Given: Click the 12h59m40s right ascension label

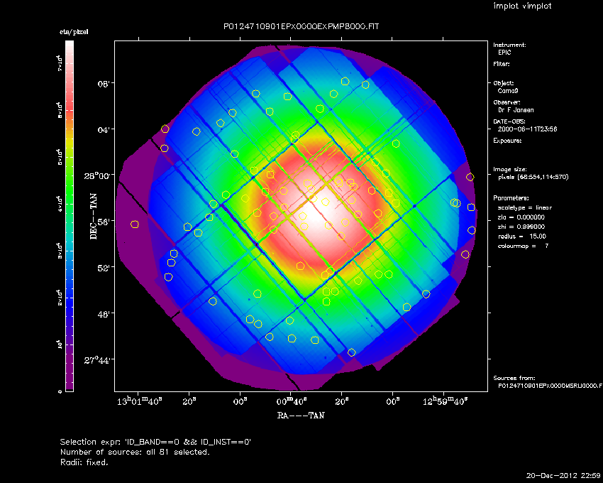Looking at the screenshot, I should [446, 401].
